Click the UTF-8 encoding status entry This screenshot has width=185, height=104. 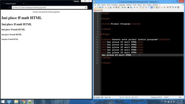pyautogui.click(x=166, y=97)
